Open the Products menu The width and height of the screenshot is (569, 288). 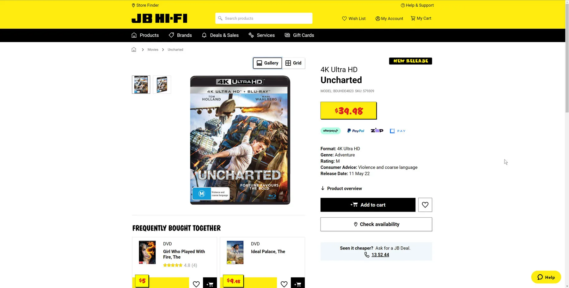145,35
